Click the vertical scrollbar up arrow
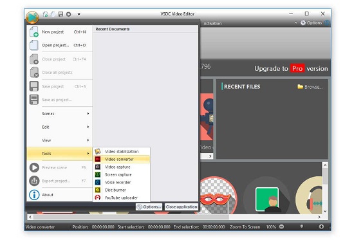The height and width of the screenshot is (240, 354). coord(325,165)
